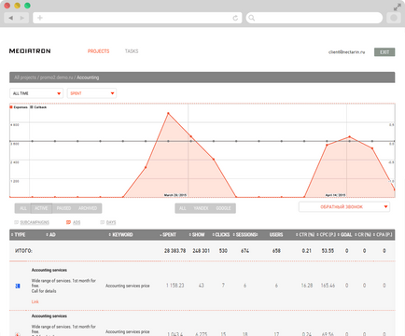Open promo2.demo.ru breadcrumb link
Screen dimensions: 405x336
point(56,77)
